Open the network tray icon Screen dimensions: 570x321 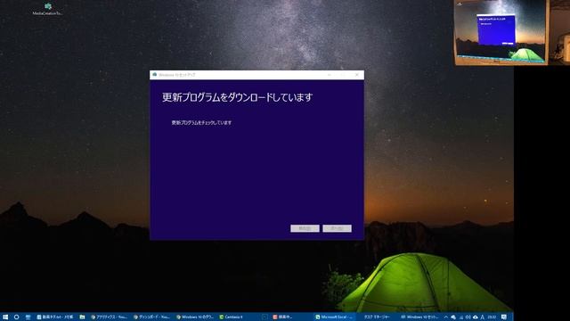(x=461, y=317)
